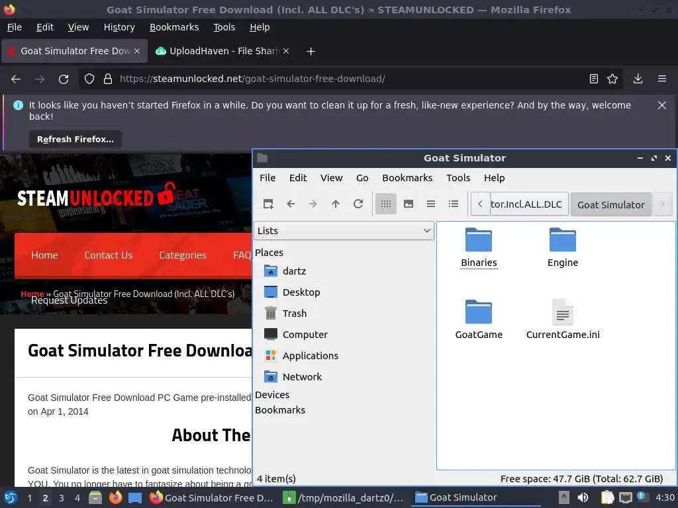Open Firefox History menu
This screenshot has height=508, width=678.
tap(119, 27)
